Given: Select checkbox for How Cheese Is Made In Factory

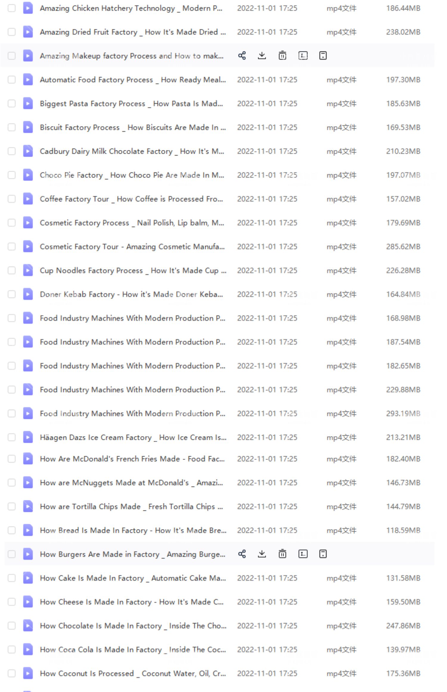Looking at the screenshot, I should (12, 602).
